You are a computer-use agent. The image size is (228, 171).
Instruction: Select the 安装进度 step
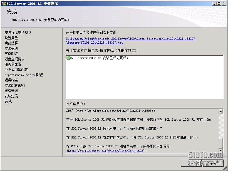click(x=11, y=96)
